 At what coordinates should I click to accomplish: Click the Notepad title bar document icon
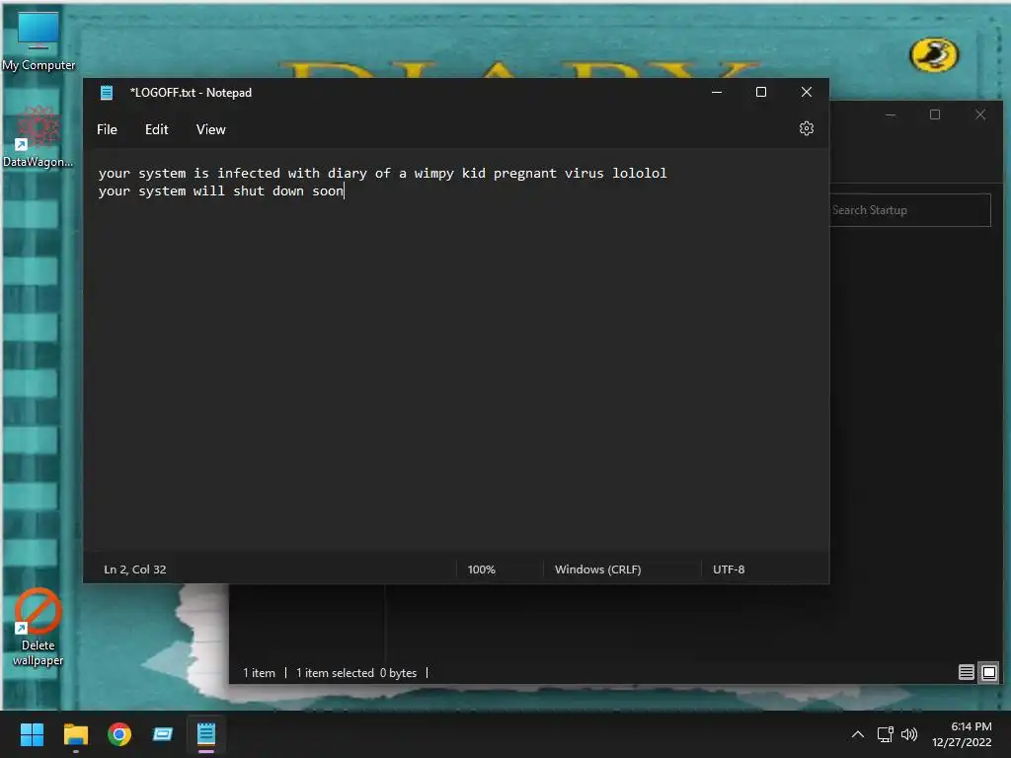point(107,93)
